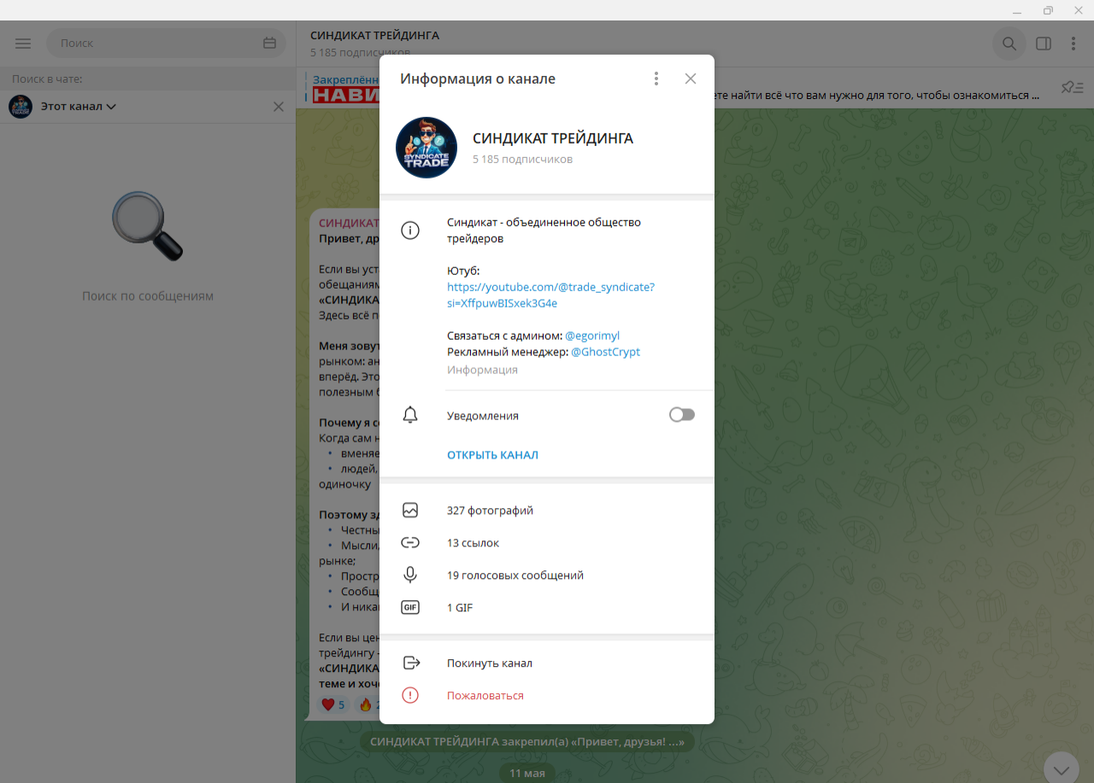The height and width of the screenshot is (783, 1094).
Task: Click the Поиск search input field
Action: point(167,44)
